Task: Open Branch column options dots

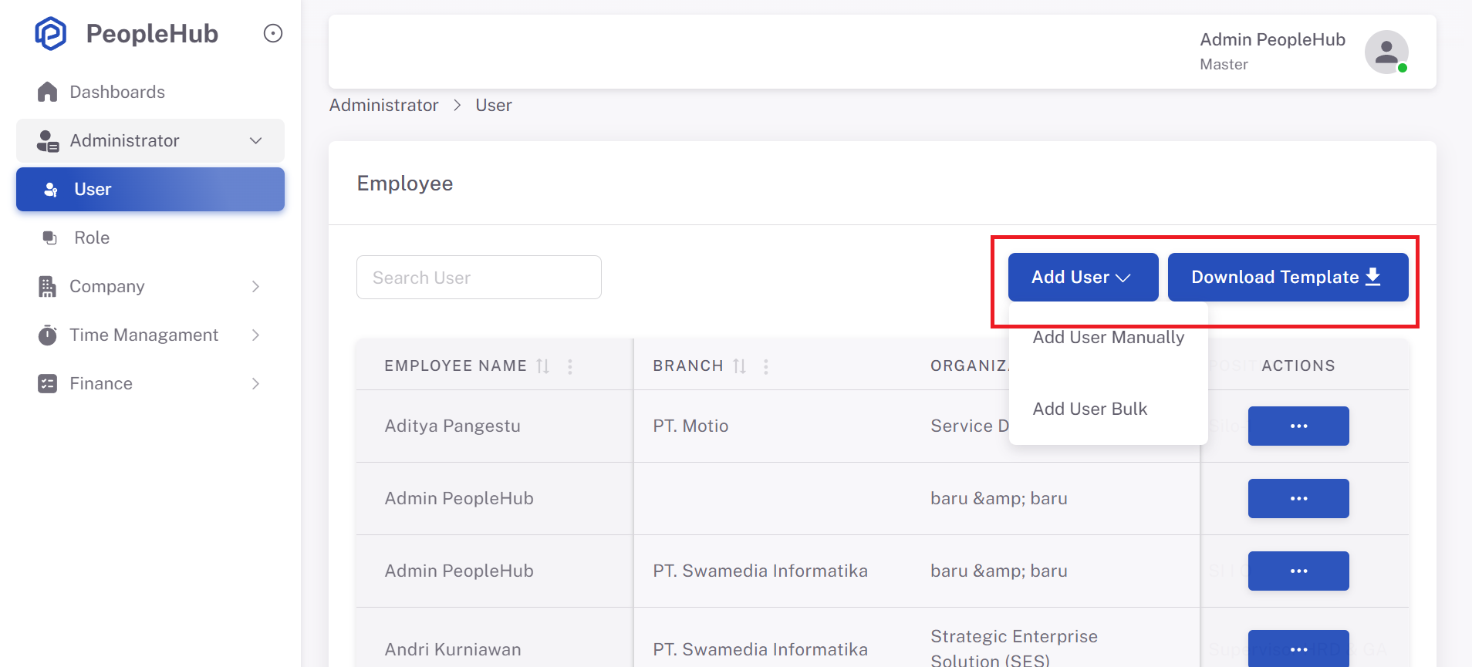Action: pyautogui.click(x=766, y=366)
